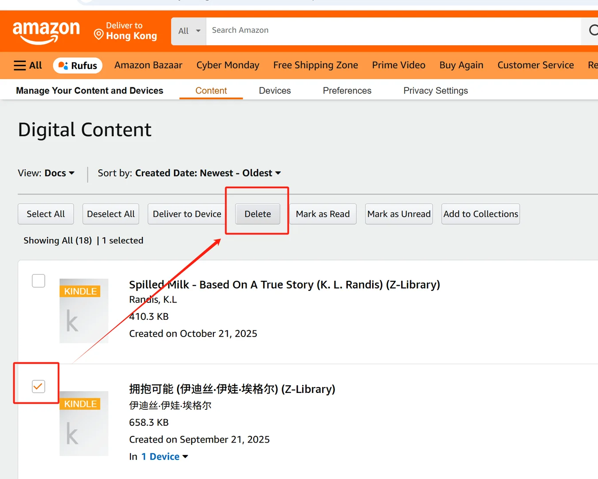
Task: Open the Preferences tab
Action: click(347, 90)
